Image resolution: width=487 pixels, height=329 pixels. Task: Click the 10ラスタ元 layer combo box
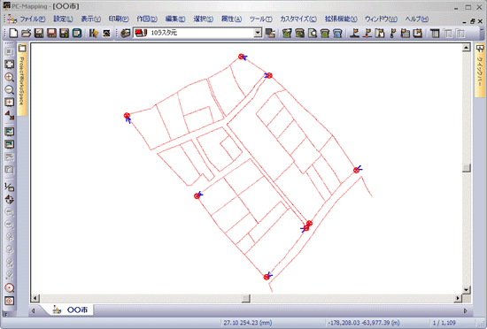(197, 33)
